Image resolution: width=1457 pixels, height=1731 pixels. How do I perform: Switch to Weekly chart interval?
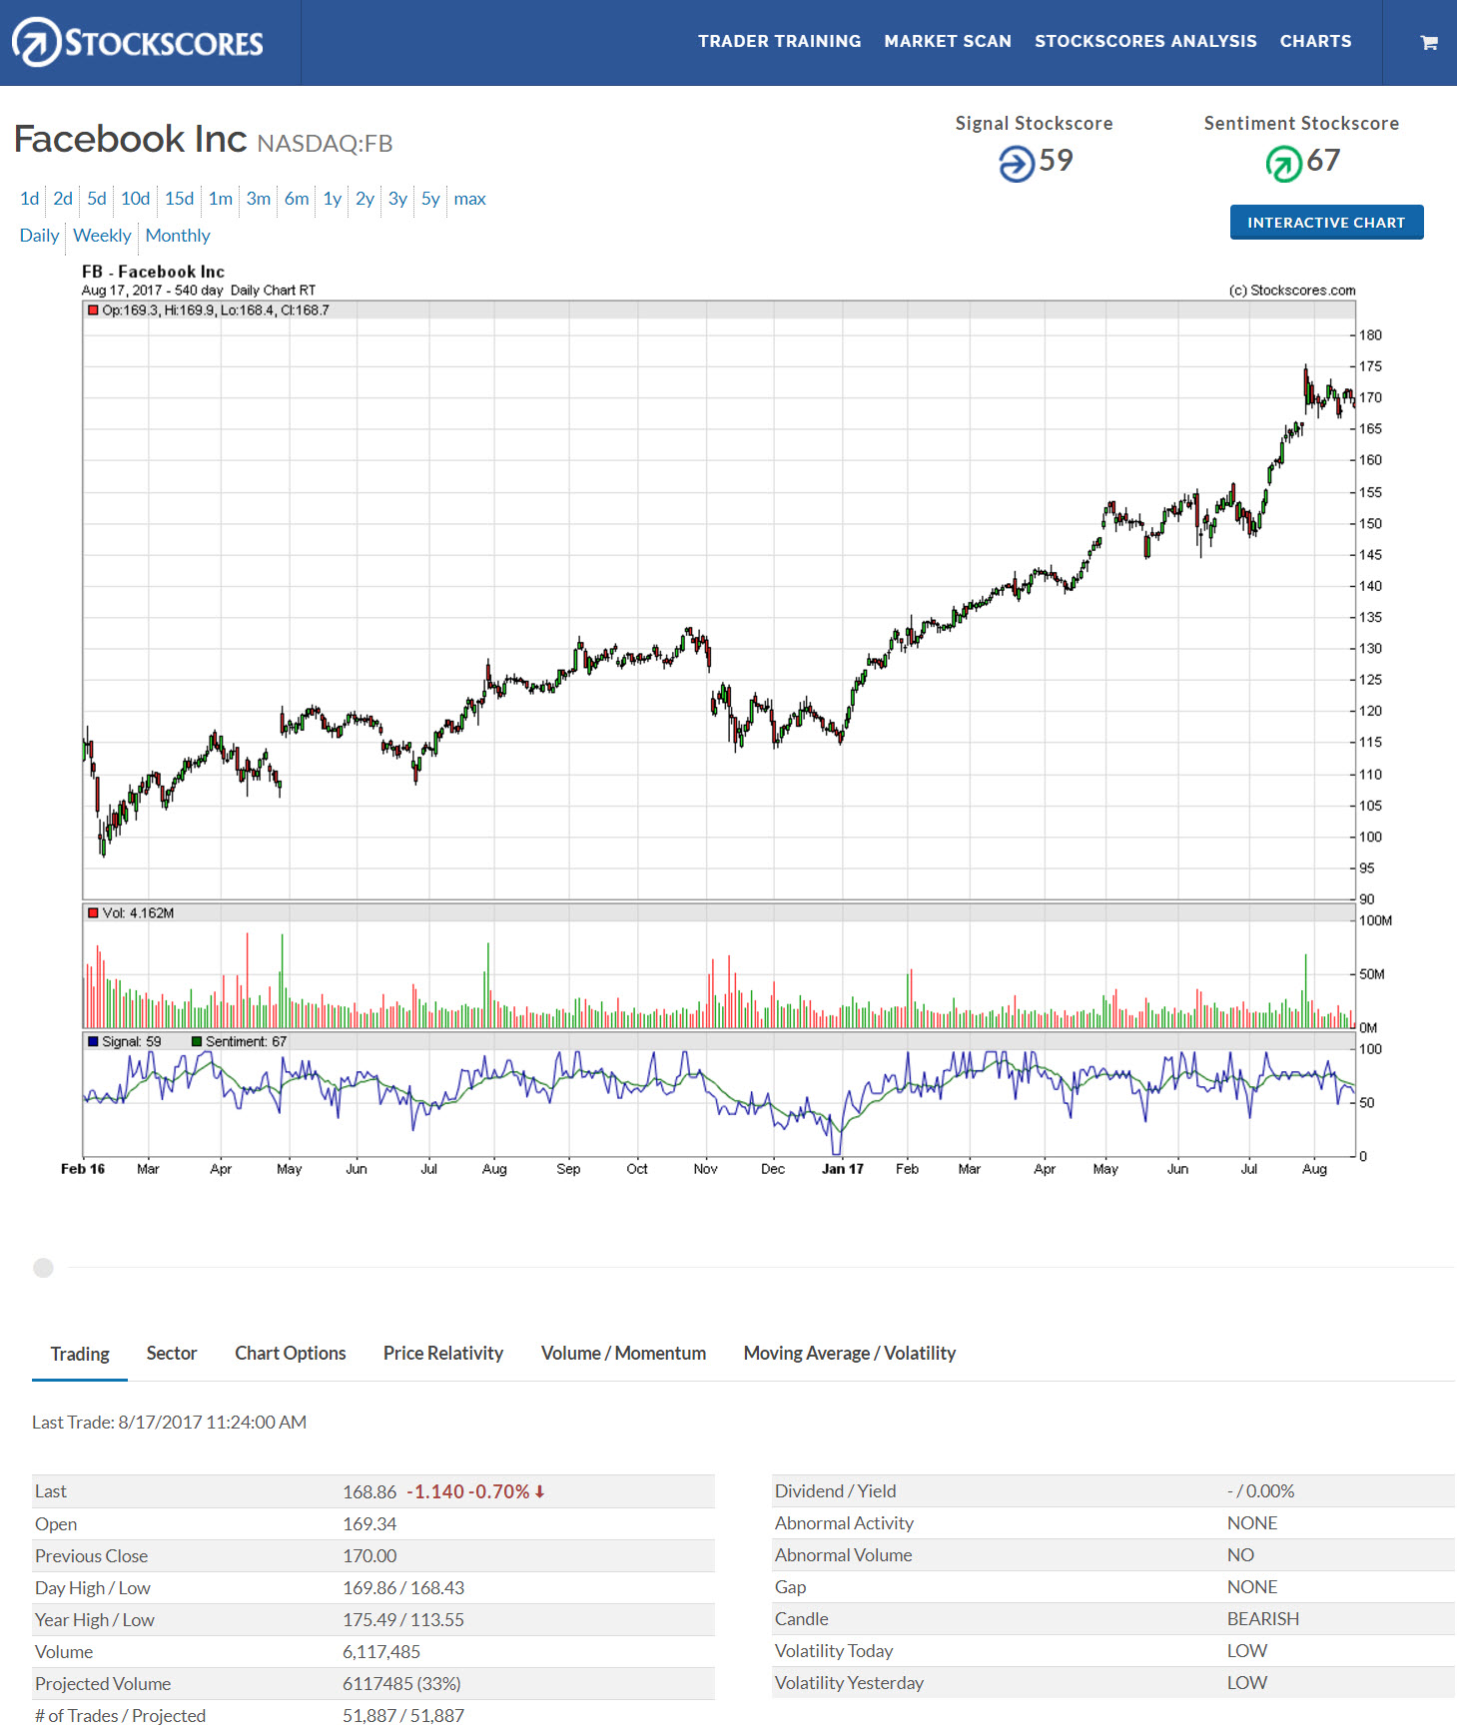point(102,236)
